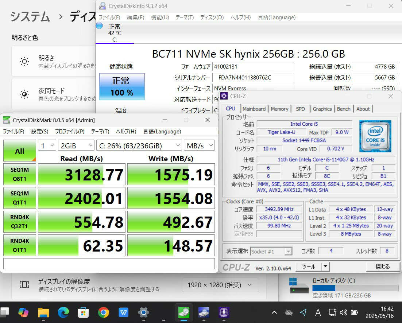Switch to the Memory tab in CPU-Z
The image size is (402, 323).
(x=279, y=109)
